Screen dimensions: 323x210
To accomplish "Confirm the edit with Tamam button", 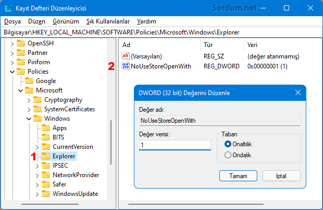I will (238, 176).
